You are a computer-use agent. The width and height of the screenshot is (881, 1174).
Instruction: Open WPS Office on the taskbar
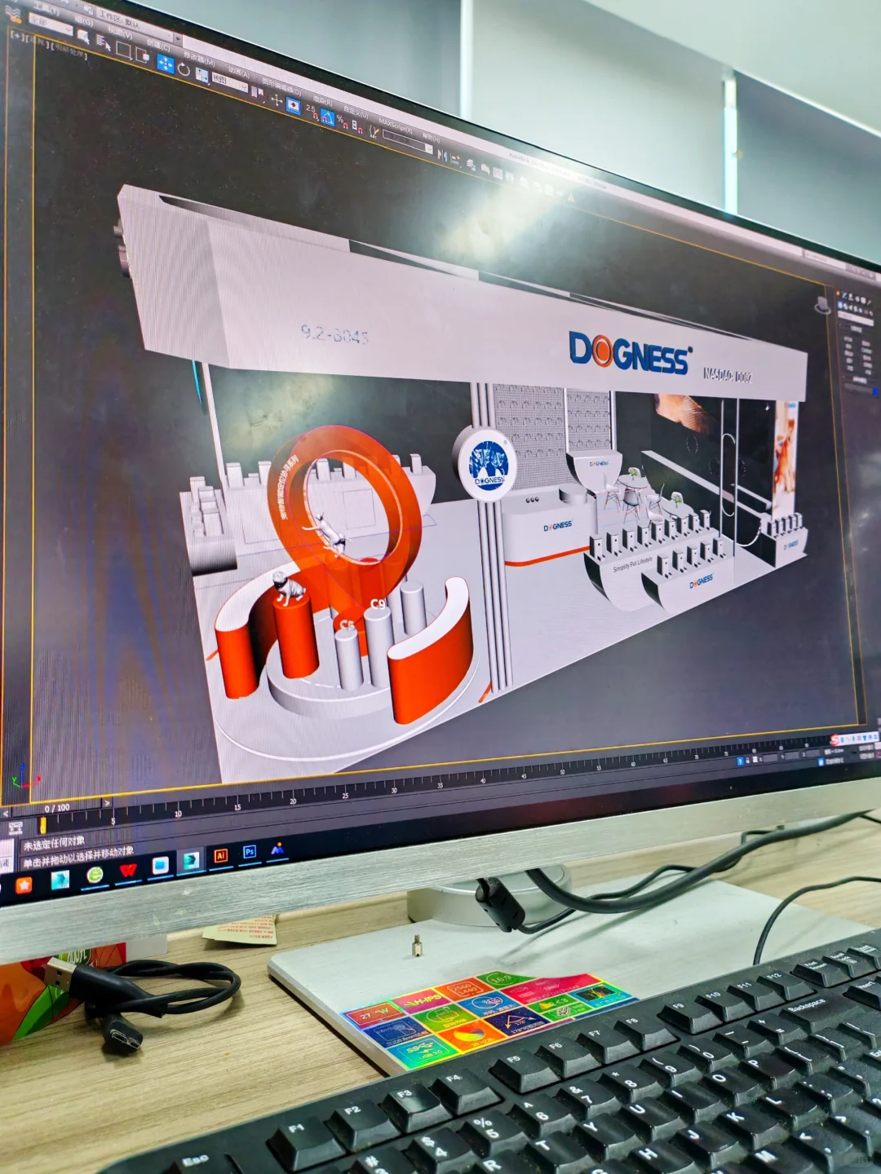[128, 870]
